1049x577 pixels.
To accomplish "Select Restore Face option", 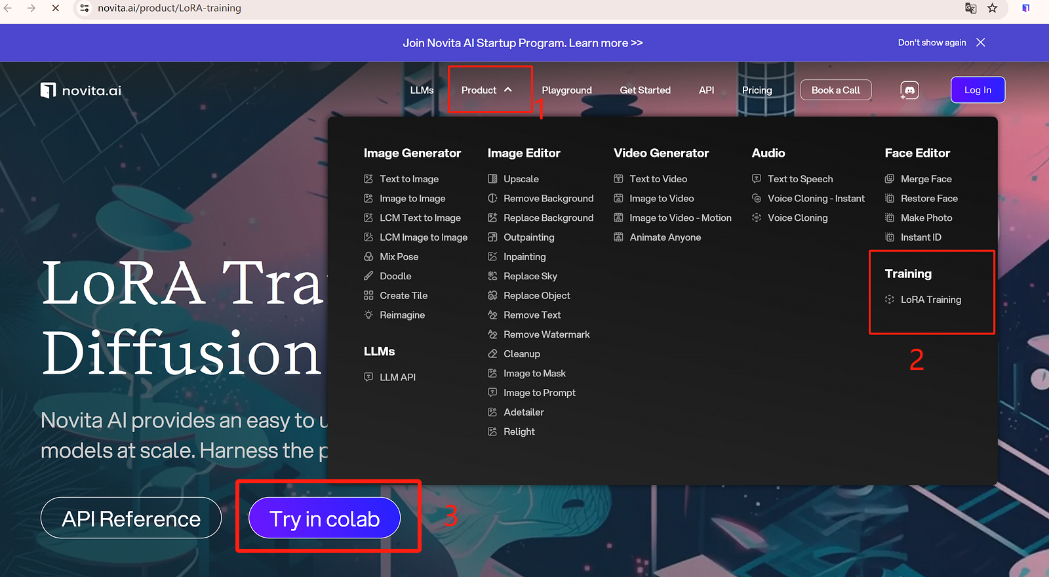I will click(929, 199).
